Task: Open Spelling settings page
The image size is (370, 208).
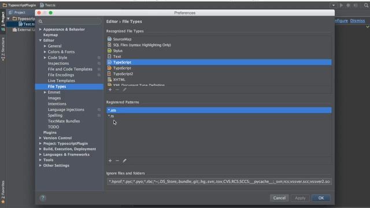Action: (x=55, y=116)
